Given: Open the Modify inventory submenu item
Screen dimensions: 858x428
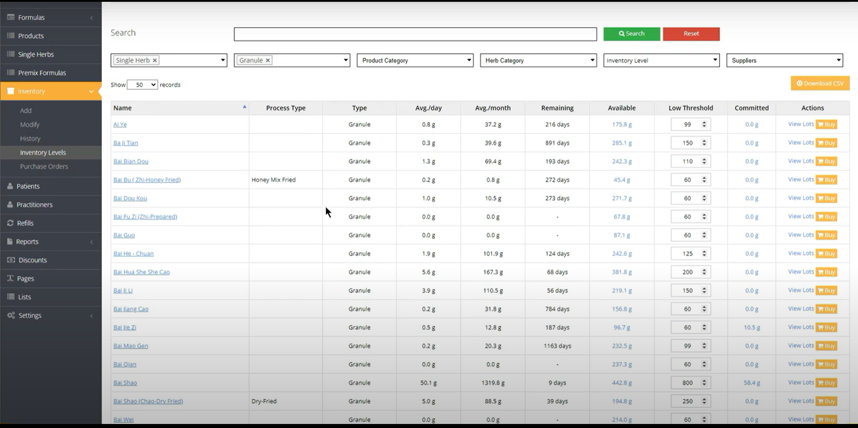Looking at the screenshot, I should pyautogui.click(x=29, y=125).
